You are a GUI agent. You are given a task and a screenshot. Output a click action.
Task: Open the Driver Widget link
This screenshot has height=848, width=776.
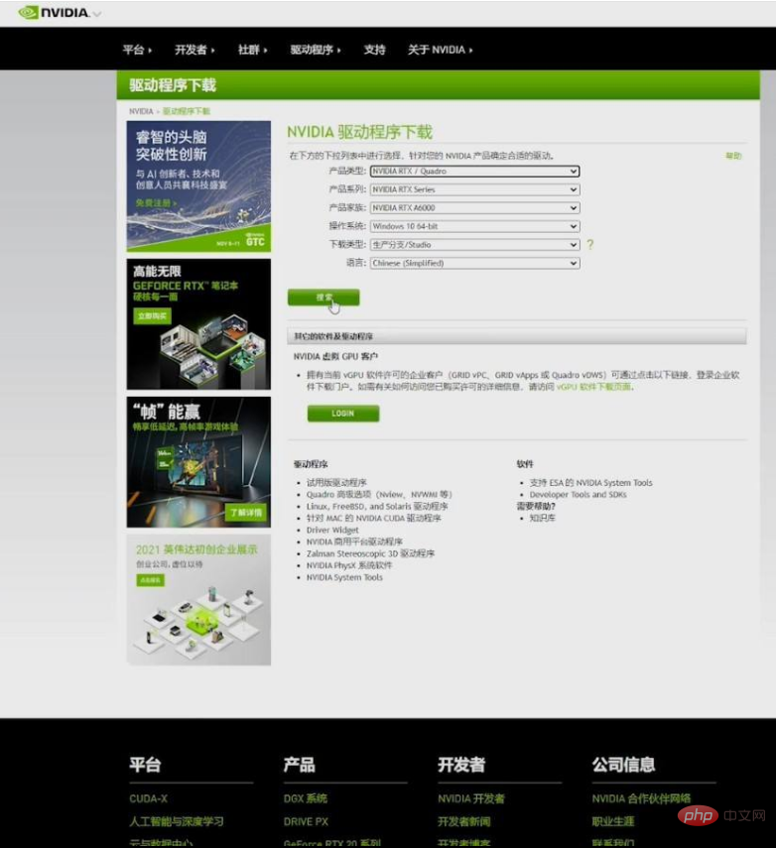pos(332,530)
